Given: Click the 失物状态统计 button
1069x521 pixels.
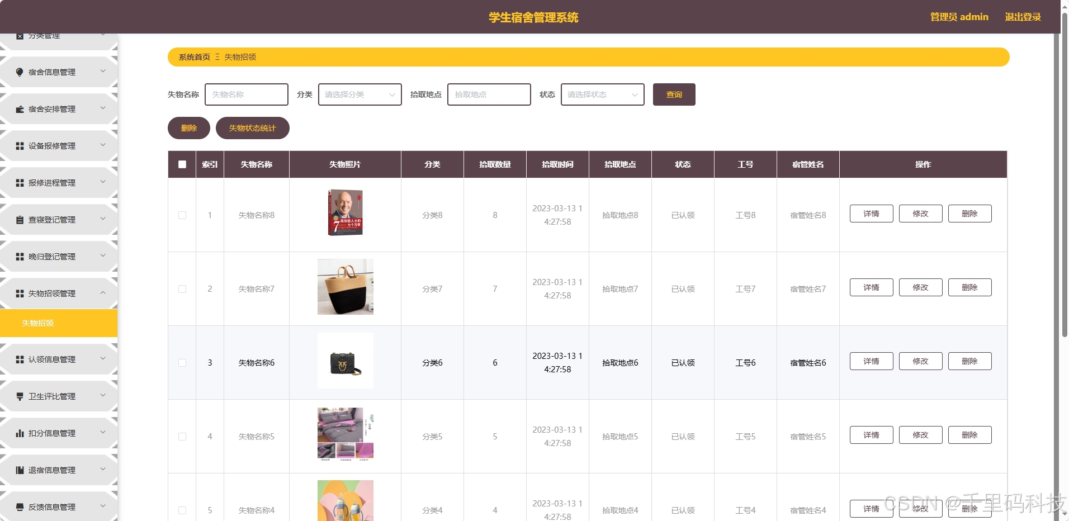Looking at the screenshot, I should (253, 128).
